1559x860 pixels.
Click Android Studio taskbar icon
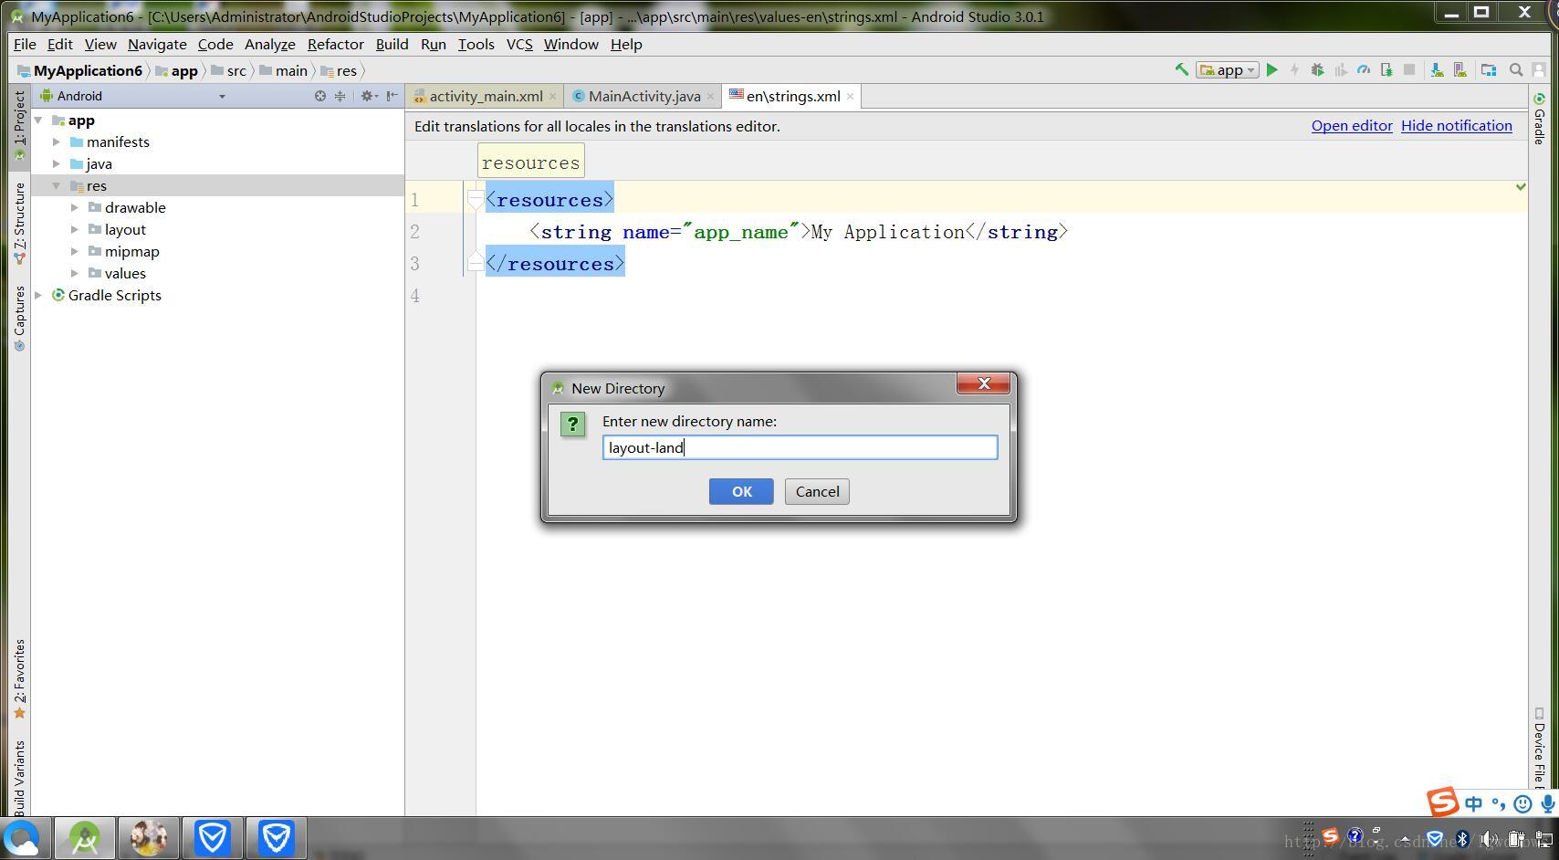tap(85, 838)
